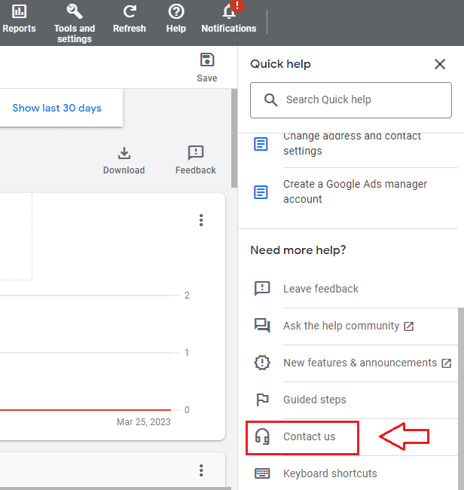Click the Save icon
464x490 pixels.
click(x=206, y=60)
